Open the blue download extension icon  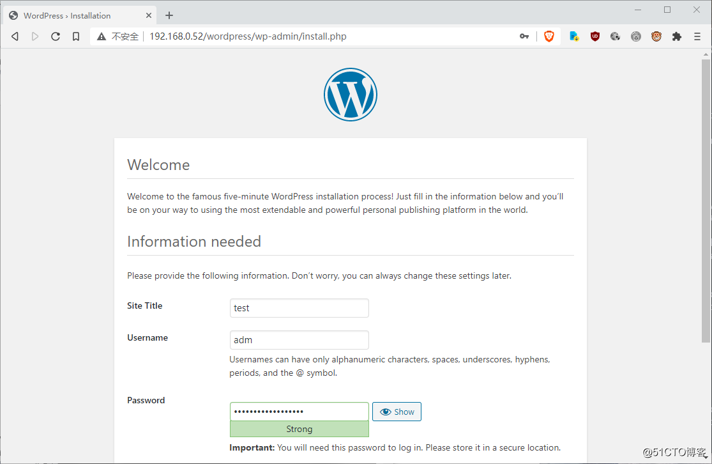574,36
